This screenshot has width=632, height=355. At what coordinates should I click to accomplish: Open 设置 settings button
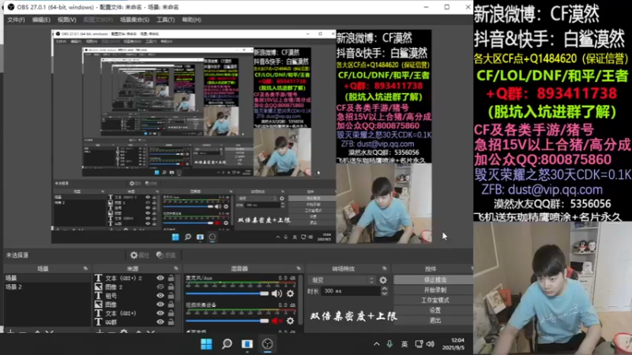coord(434,310)
